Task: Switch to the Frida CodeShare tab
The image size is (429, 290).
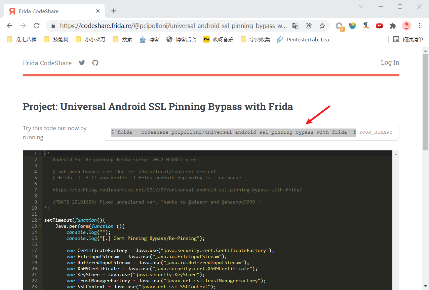Action: pyautogui.click(x=50, y=11)
